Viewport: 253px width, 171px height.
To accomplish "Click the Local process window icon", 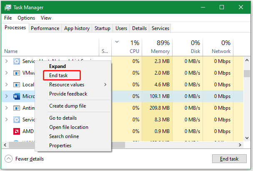I will point(16,85).
